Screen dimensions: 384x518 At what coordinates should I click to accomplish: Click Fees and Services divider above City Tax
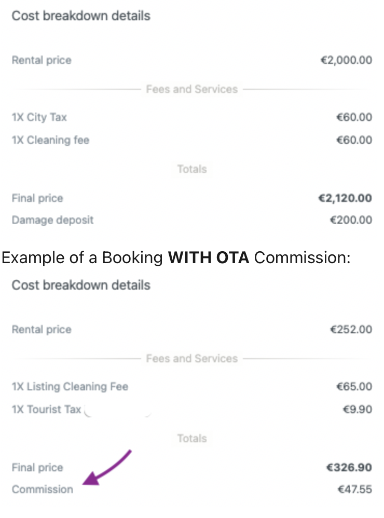point(191,89)
